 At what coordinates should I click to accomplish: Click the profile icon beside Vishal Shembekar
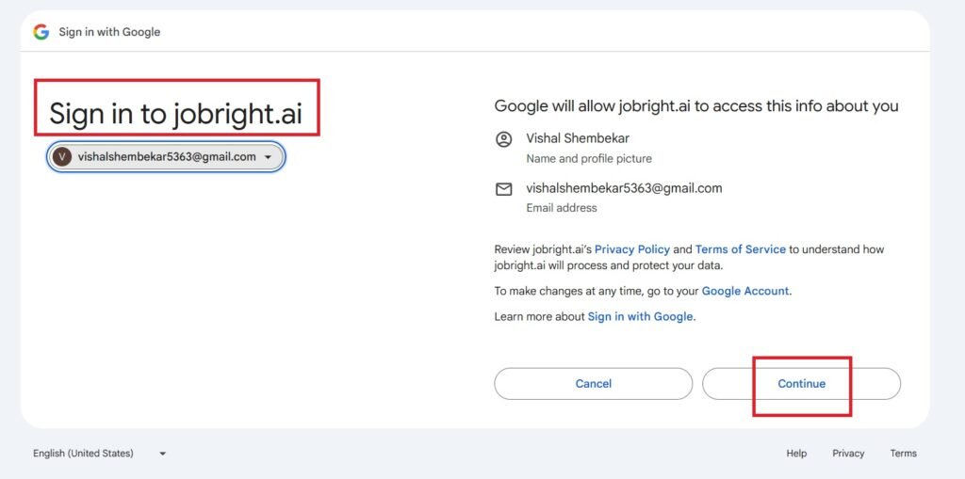tap(504, 139)
